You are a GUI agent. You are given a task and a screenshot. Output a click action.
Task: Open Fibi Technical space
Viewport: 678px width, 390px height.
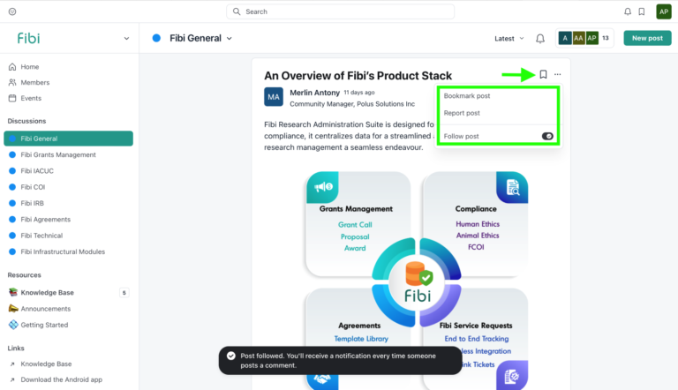click(x=68, y=236)
